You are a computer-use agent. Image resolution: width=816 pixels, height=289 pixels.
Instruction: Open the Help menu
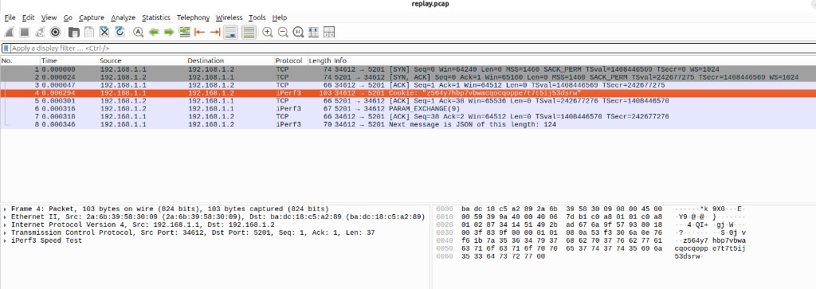coord(280,18)
